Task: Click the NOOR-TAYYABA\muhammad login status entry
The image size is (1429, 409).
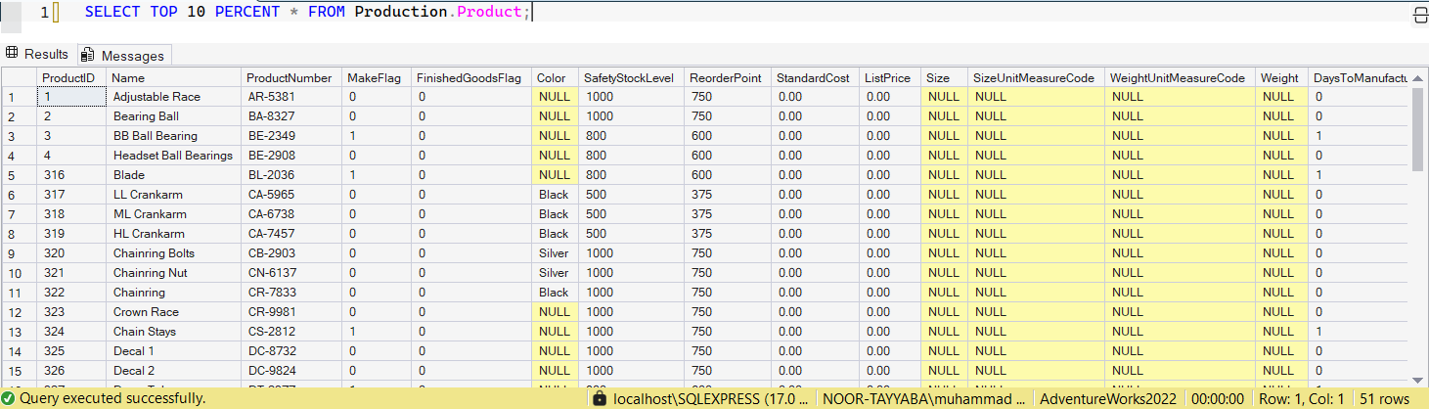Action: [923, 399]
